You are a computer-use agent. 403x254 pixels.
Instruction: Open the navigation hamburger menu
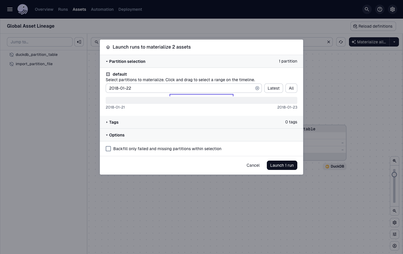(x=10, y=9)
